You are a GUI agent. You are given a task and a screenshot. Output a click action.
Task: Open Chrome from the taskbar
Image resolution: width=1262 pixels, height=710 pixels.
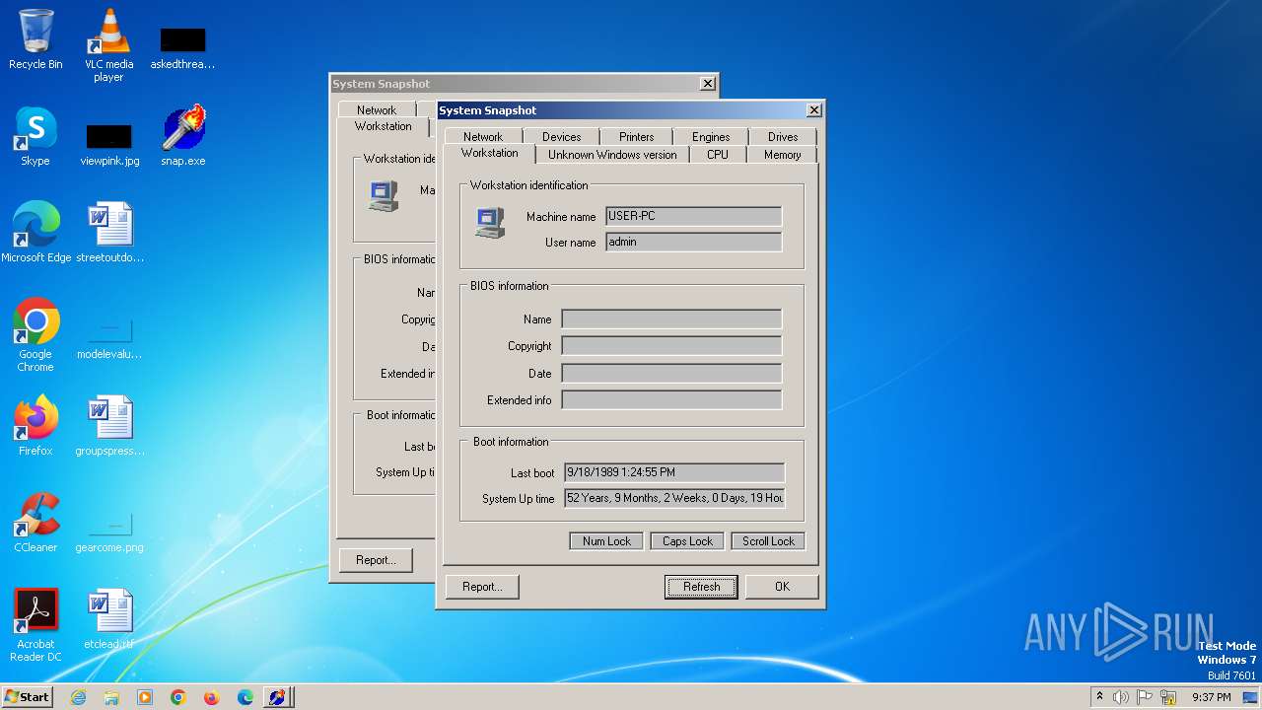[178, 697]
